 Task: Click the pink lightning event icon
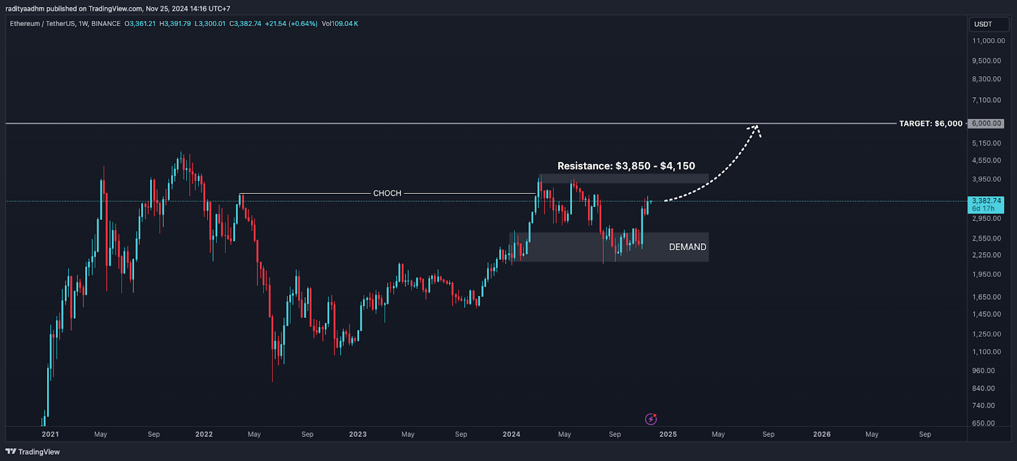pyautogui.click(x=651, y=418)
